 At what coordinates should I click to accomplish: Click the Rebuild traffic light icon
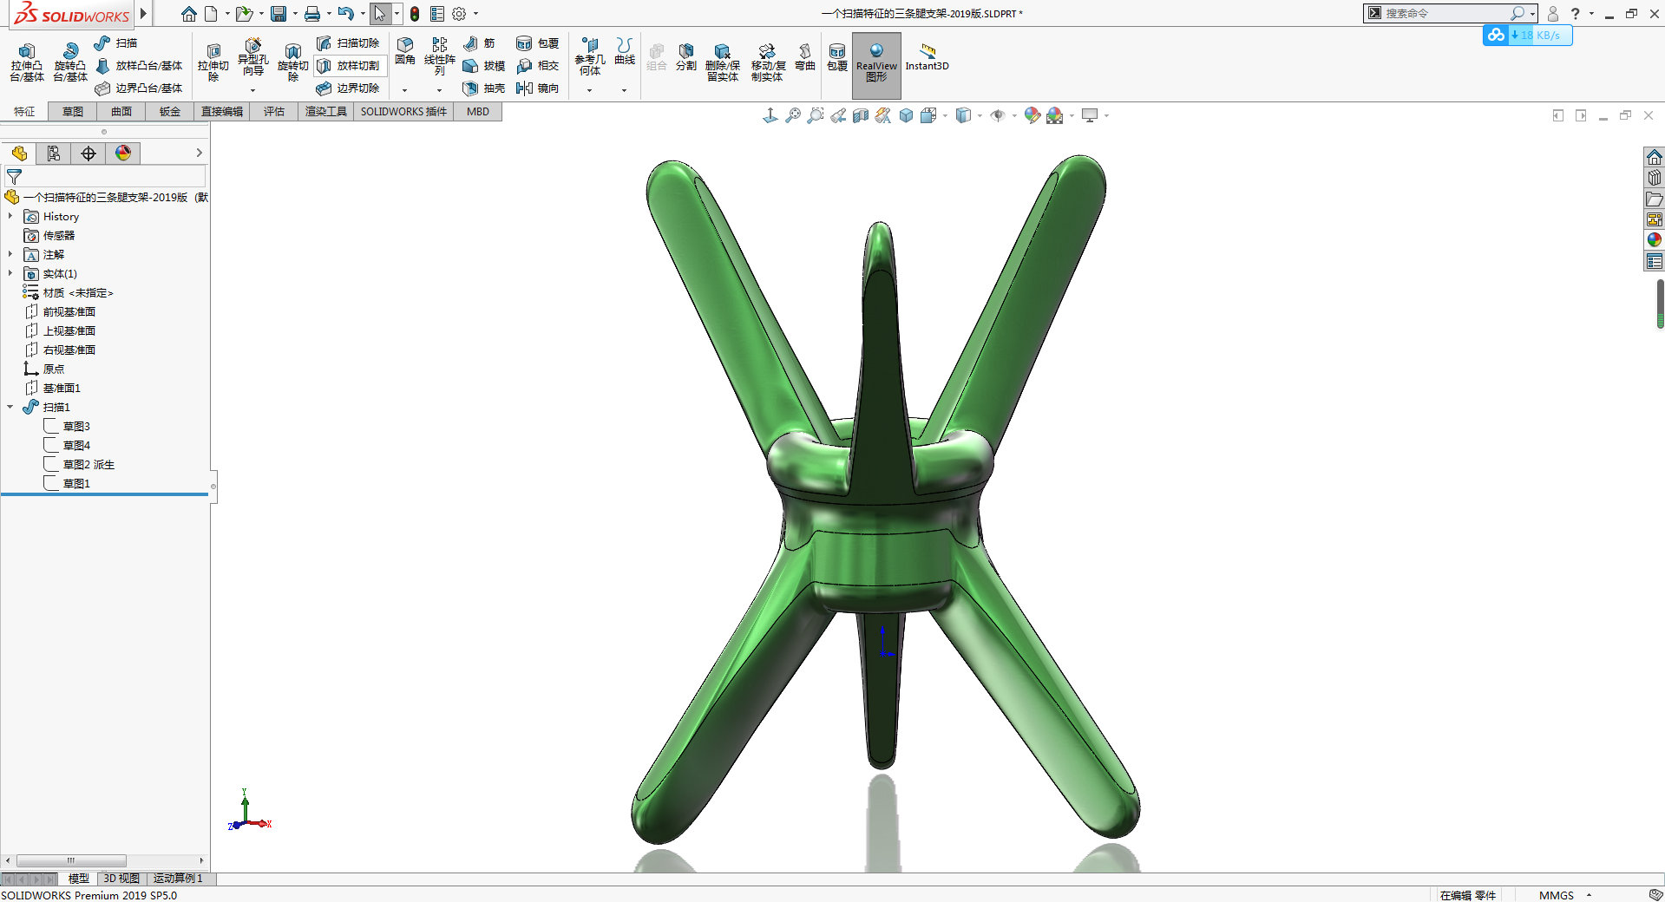coord(415,14)
